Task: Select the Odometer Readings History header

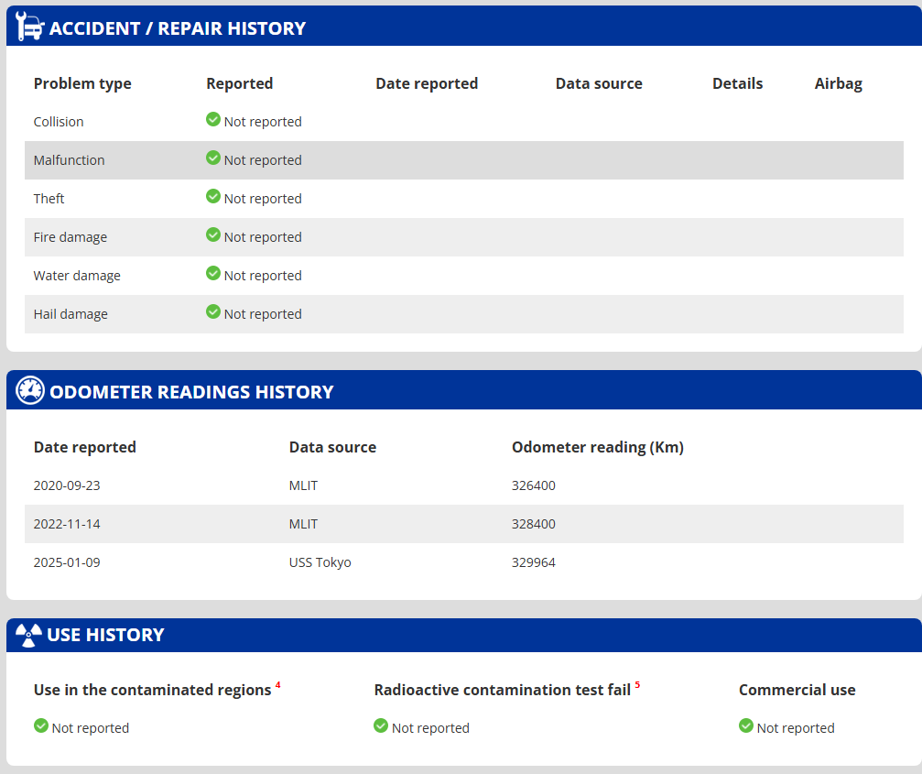Action: 191,392
